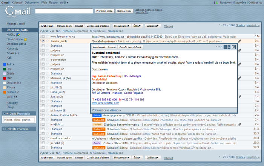Star the info@rb.cz email
Screen dimensions: 264x166
[x=47, y=124]
